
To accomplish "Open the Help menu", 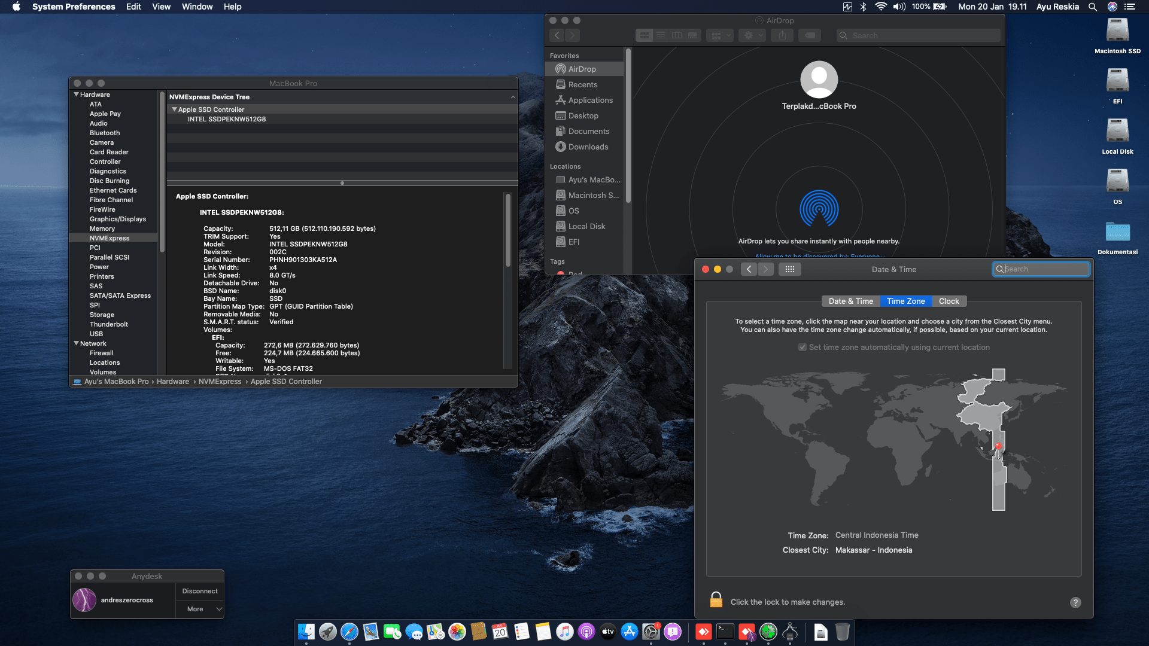I will click(232, 7).
